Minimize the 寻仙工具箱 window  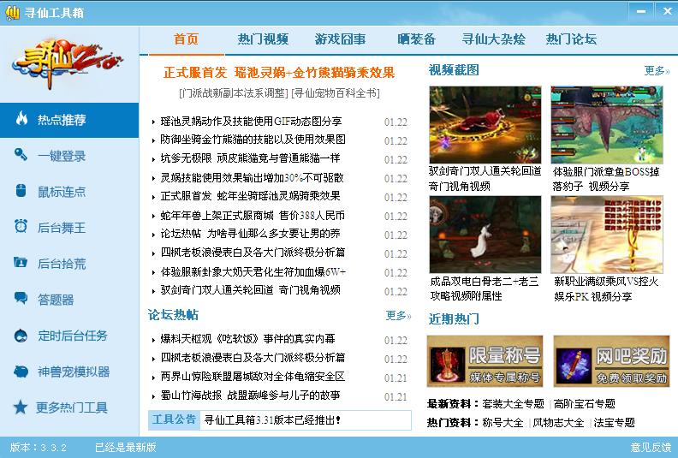[641, 11]
